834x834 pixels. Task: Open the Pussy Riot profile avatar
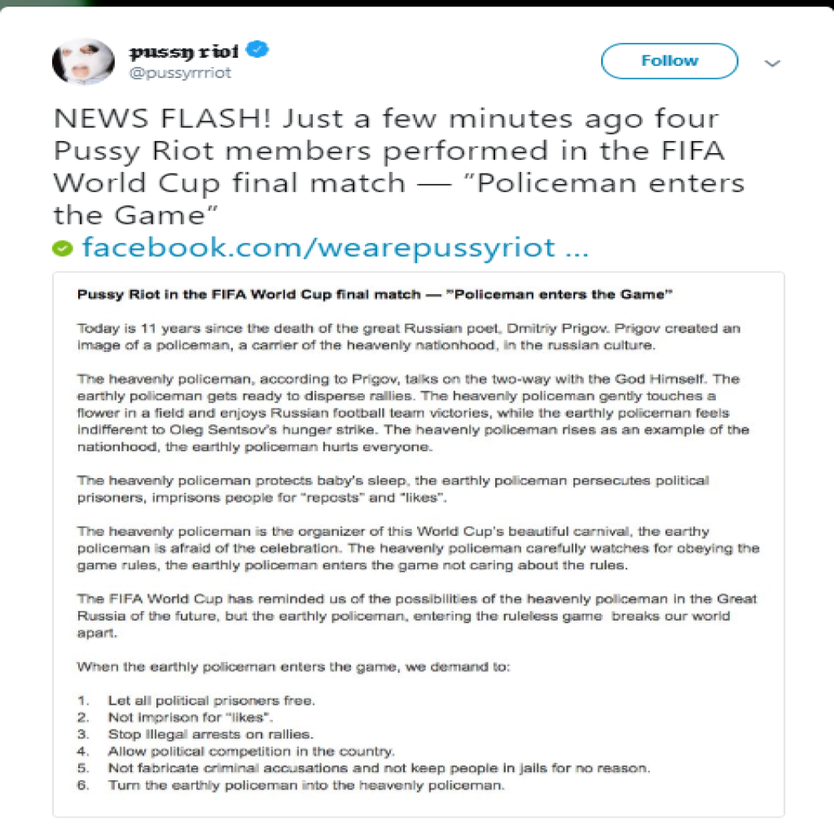(x=83, y=62)
